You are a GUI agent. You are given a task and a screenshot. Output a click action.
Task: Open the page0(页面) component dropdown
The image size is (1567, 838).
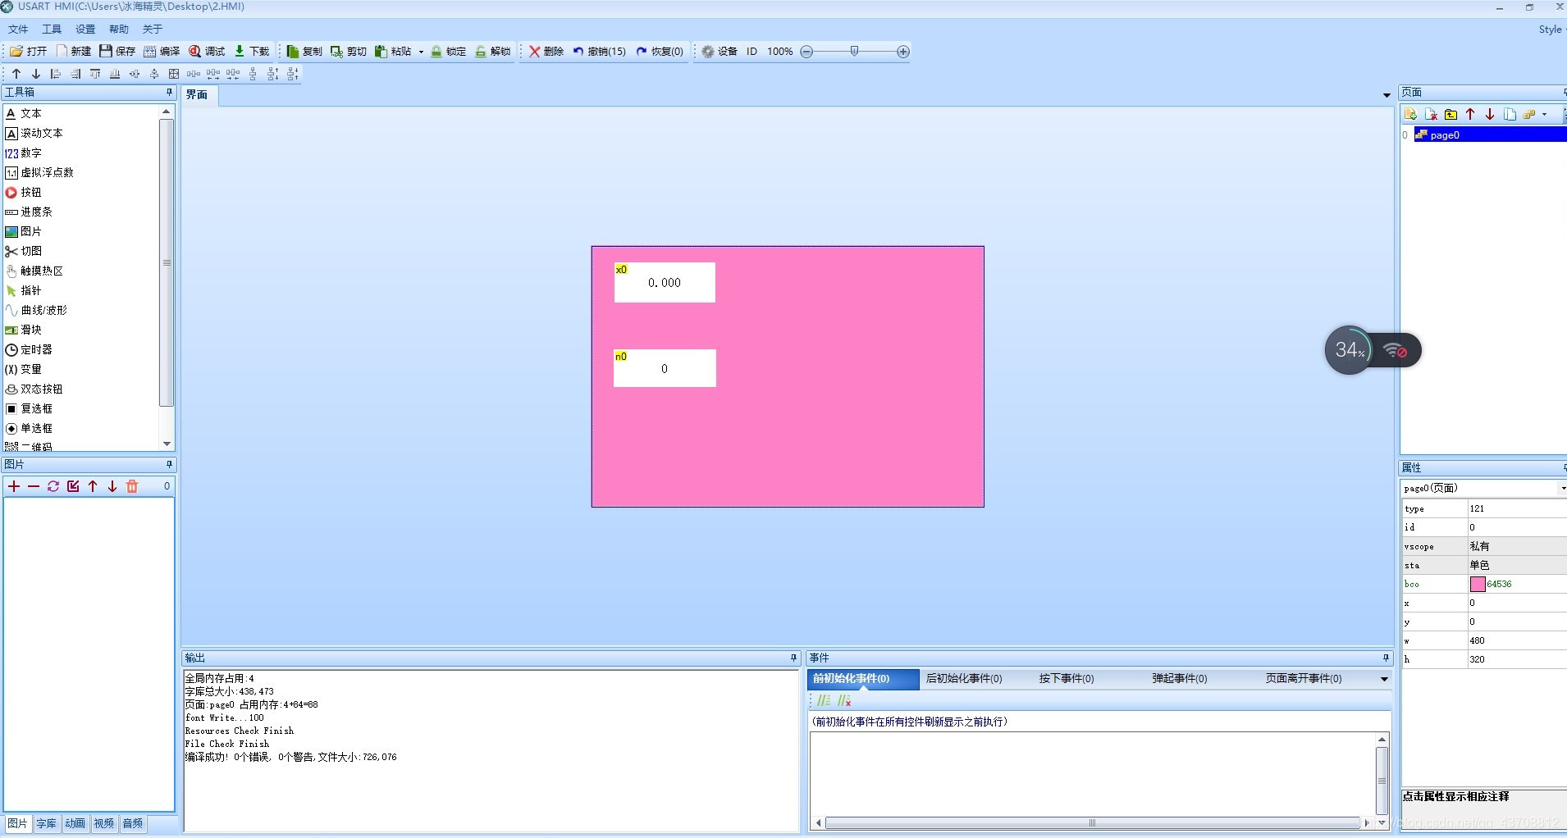click(1562, 488)
